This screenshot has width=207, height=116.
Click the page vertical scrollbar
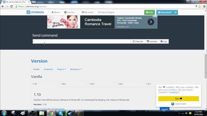(x=206, y=66)
